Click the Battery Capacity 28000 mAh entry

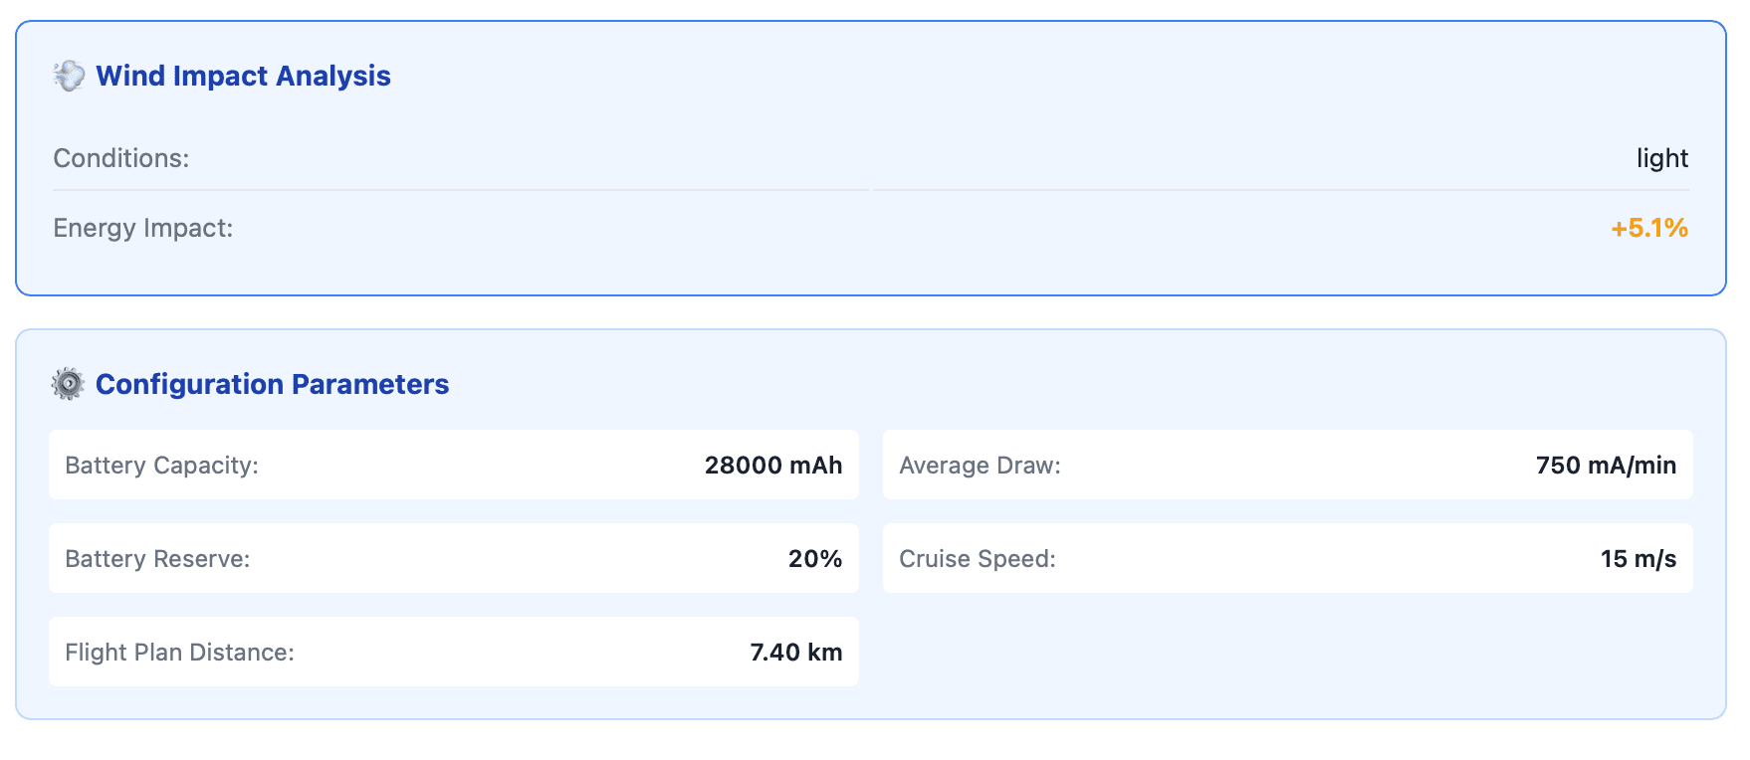(453, 465)
